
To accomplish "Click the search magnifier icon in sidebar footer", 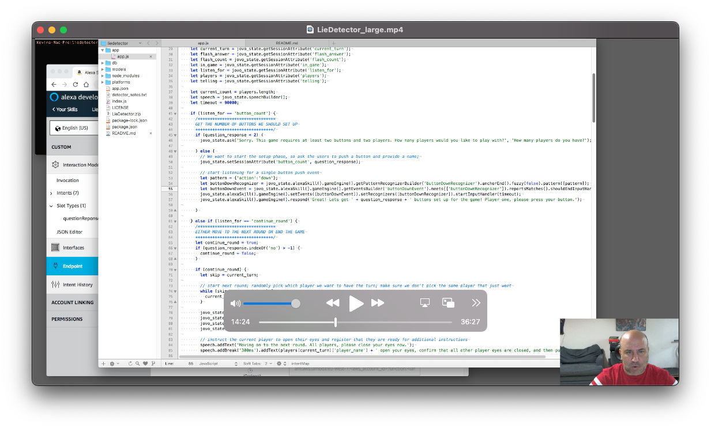I will coord(138,364).
